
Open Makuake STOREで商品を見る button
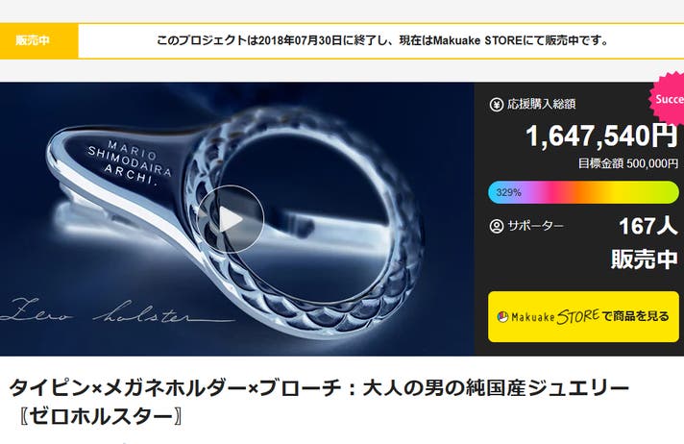pyautogui.click(x=583, y=316)
